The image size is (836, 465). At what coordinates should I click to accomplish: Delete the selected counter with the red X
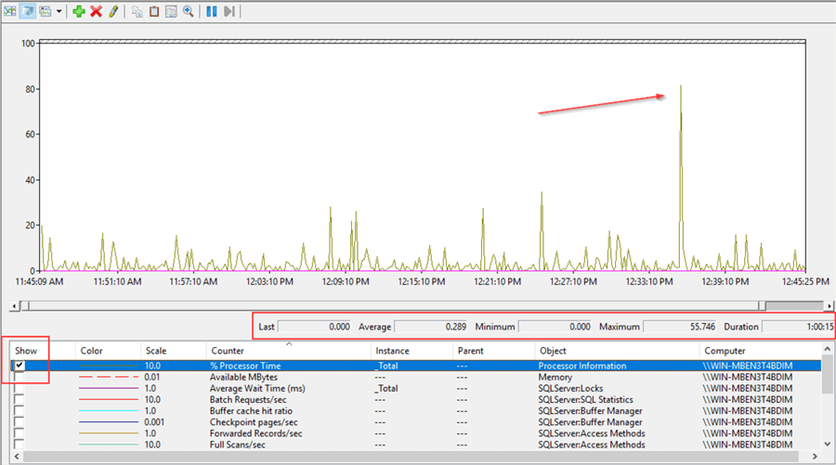[96, 11]
